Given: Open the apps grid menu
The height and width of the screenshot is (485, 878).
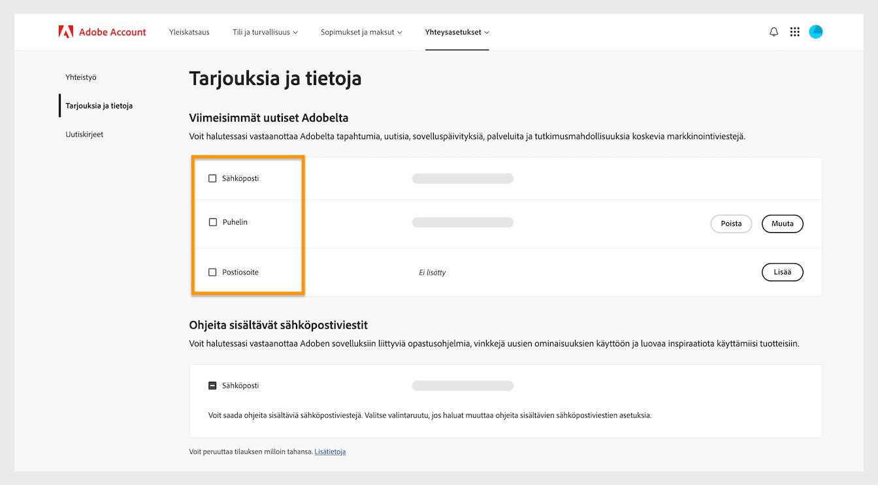Looking at the screenshot, I should point(794,31).
